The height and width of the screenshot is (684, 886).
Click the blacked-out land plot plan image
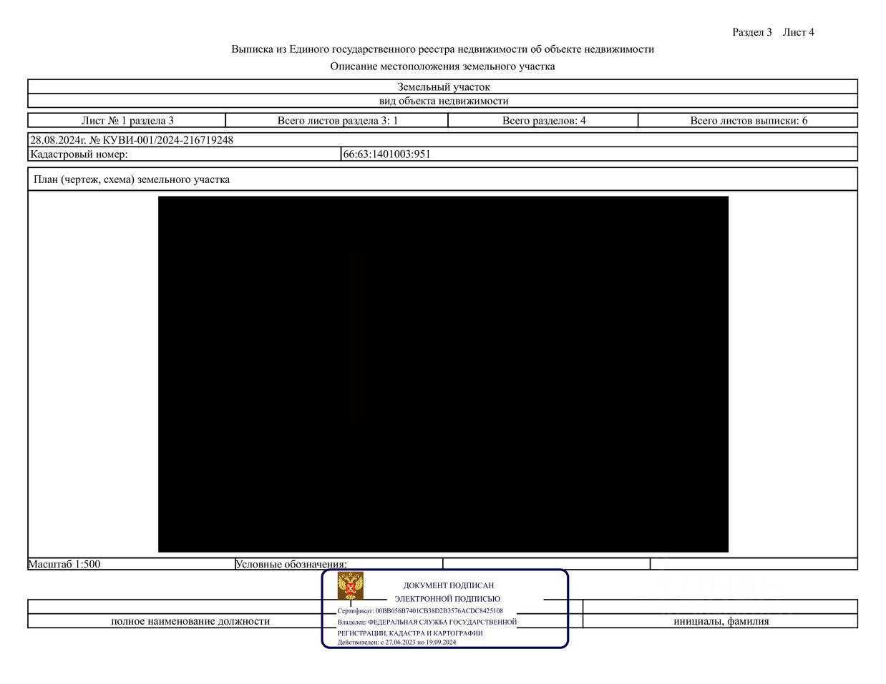[x=443, y=375]
